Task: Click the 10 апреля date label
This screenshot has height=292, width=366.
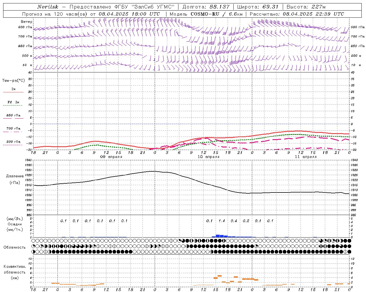Action: [208, 157]
